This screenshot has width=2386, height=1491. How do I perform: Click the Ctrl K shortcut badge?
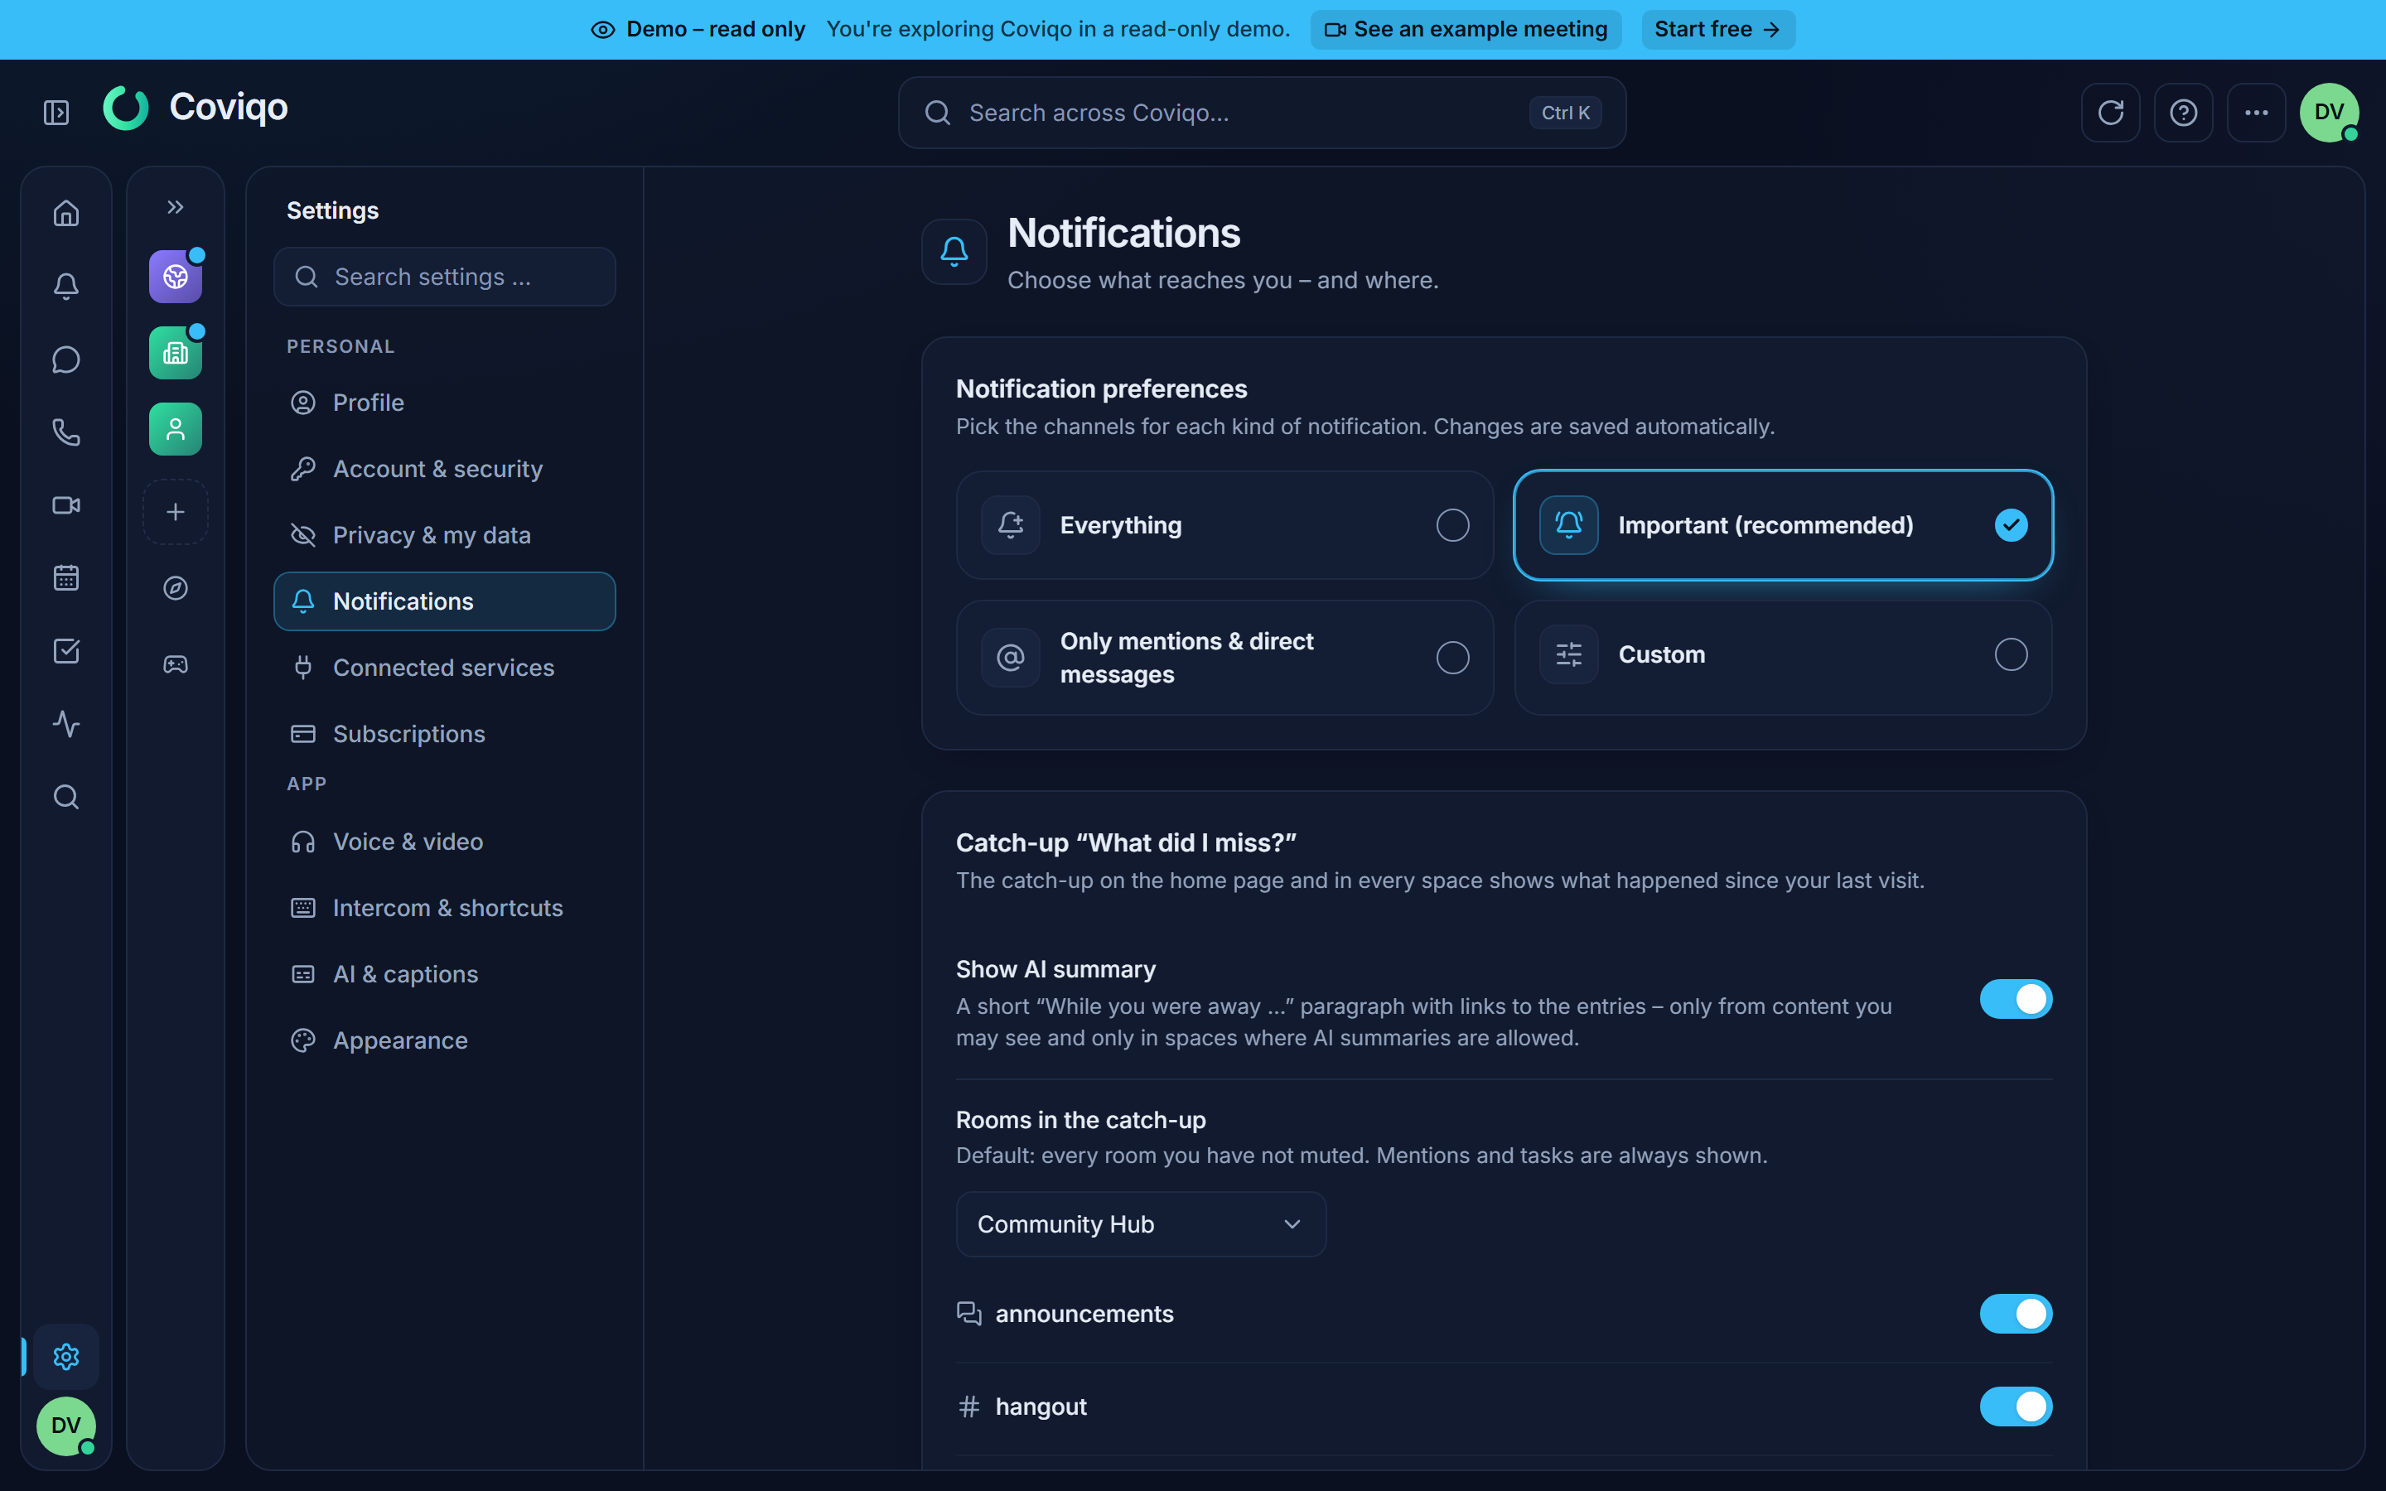(x=1565, y=113)
